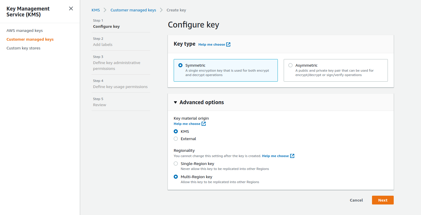421x215 pixels.
Task: Open Regionality Help me choose external link icon
Action: tap(292, 156)
